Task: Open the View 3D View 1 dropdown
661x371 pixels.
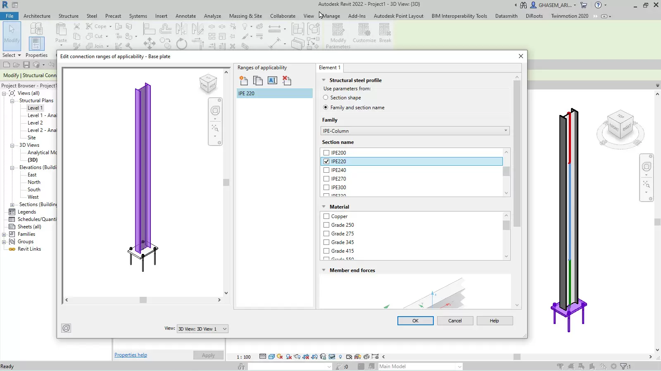Action: pos(202,329)
